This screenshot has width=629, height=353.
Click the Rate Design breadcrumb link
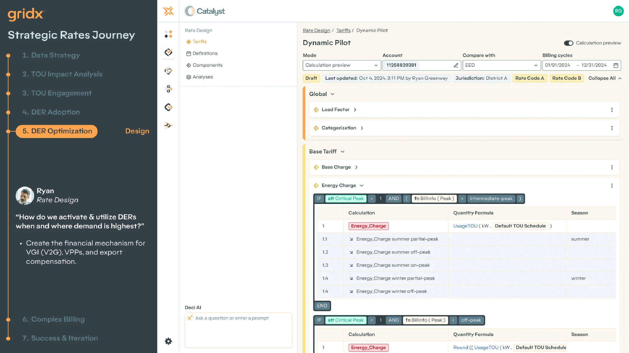click(316, 31)
